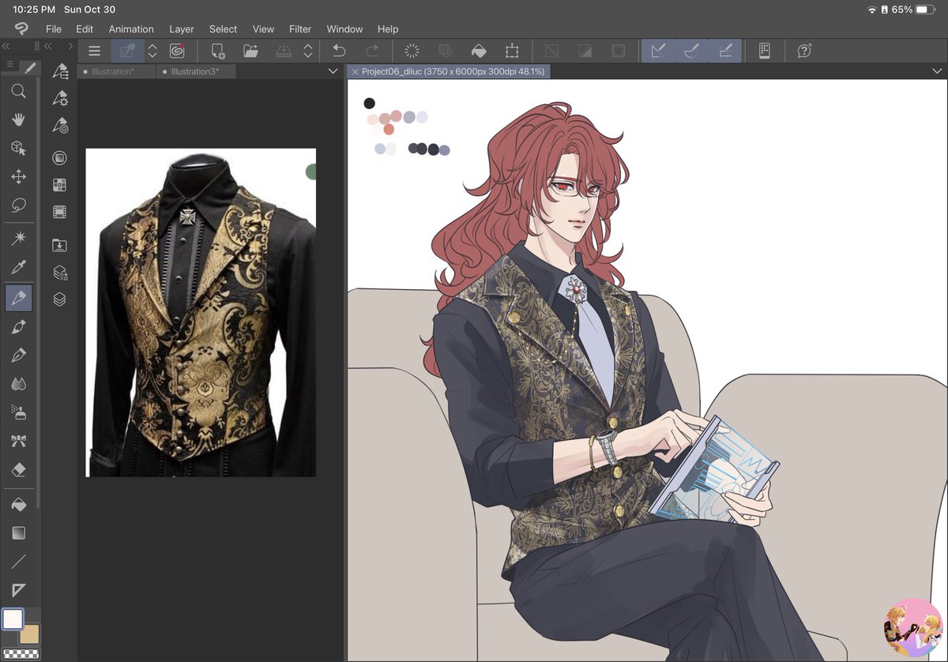Click the Clip Studio launcher icon in command bar
The image size is (948, 662).
[x=177, y=51]
